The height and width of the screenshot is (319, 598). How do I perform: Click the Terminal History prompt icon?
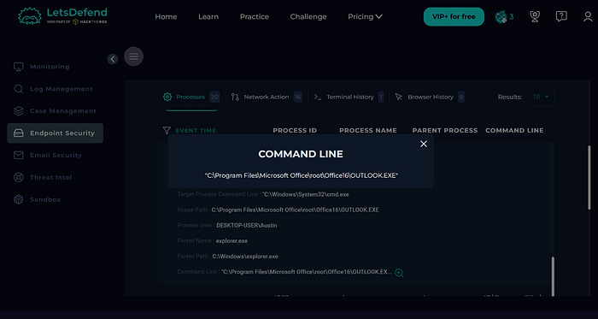point(318,97)
